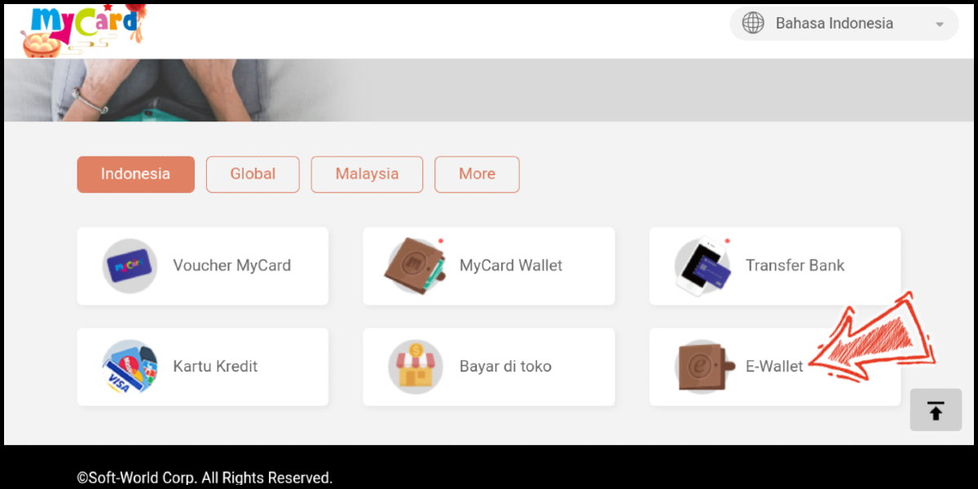
Task: Click the Bayar di toko shop icon
Action: [x=416, y=367]
